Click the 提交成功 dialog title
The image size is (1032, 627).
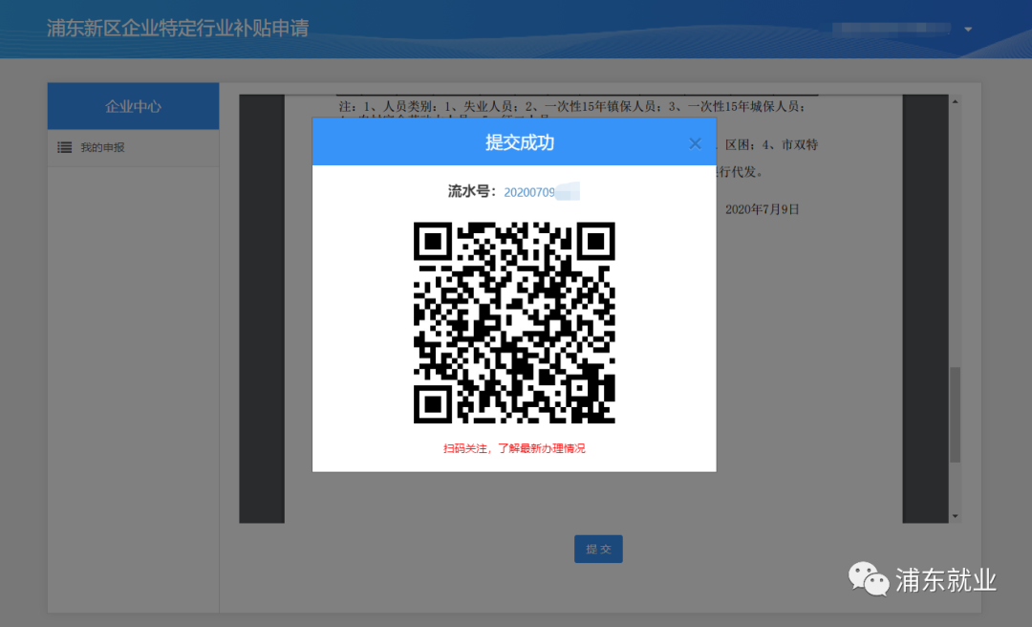tap(520, 142)
